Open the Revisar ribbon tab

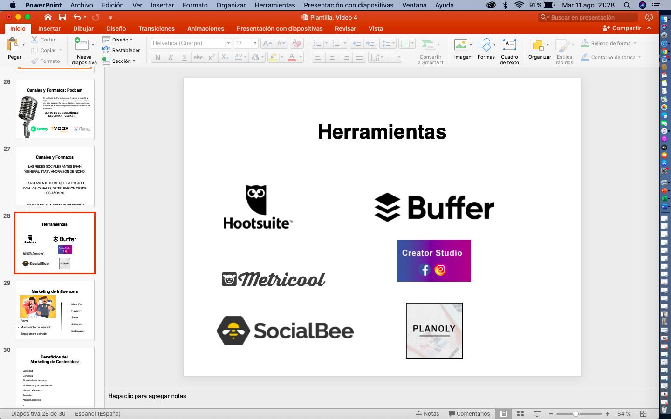[x=345, y=28]
